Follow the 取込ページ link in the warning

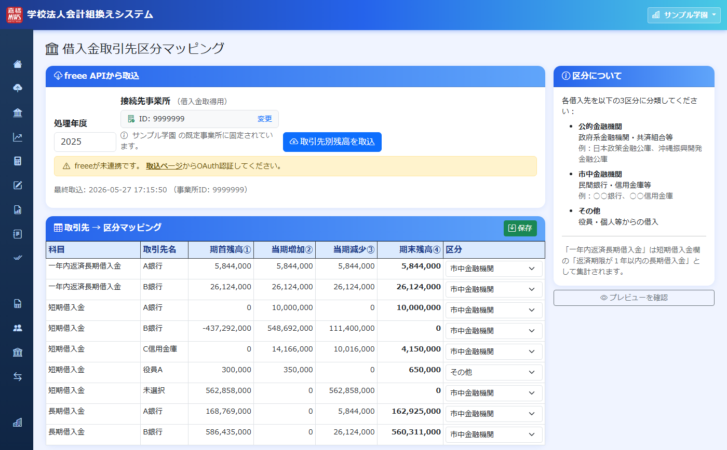click(164, 166)
